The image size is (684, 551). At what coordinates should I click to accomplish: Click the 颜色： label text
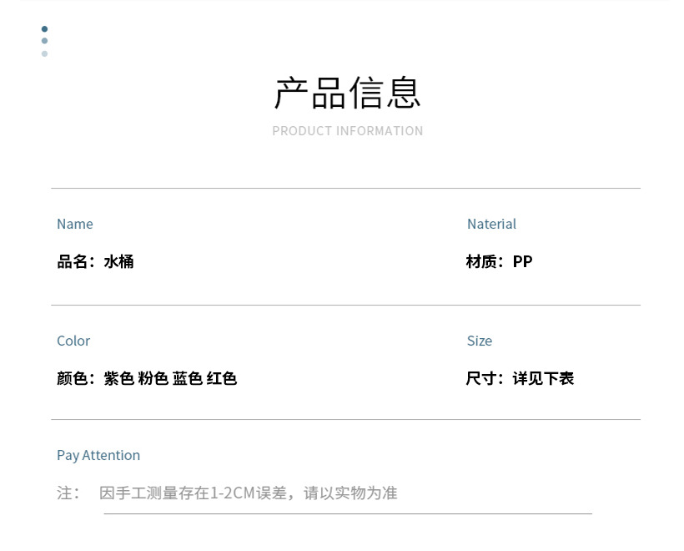click(77, 378)
